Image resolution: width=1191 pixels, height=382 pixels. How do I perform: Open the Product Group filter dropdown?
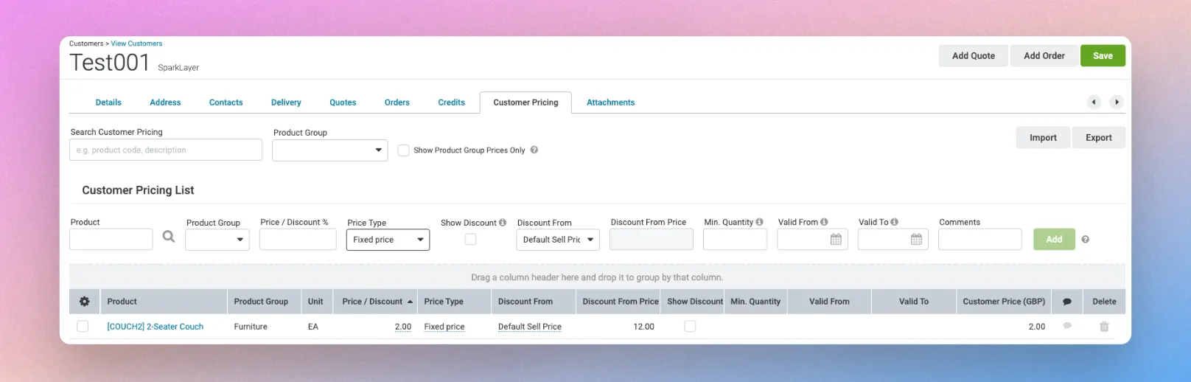(x=329, y=150)
